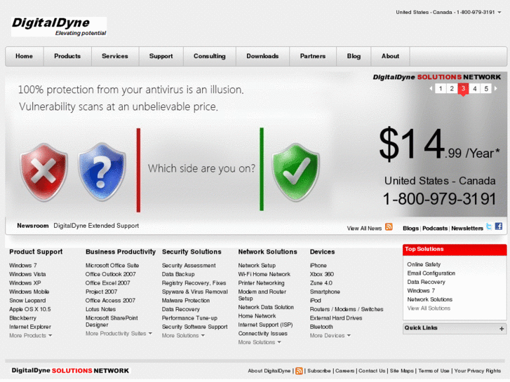Open About DigitalDyne footer link
The height and width of the screenshot is (382, 510).
(269, 371)
